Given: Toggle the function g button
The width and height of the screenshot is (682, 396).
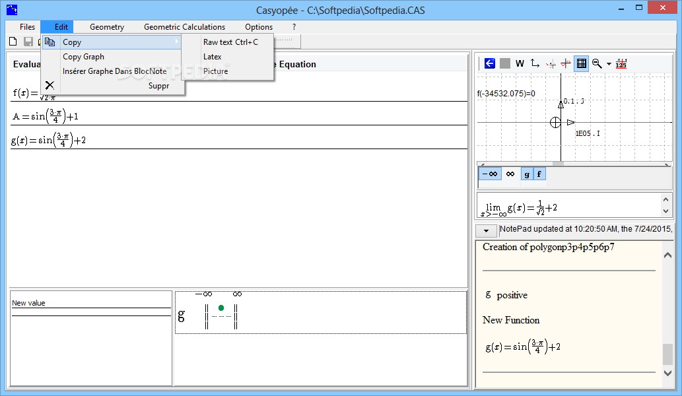Looking at the screenshot, I should tap(527, 174).
